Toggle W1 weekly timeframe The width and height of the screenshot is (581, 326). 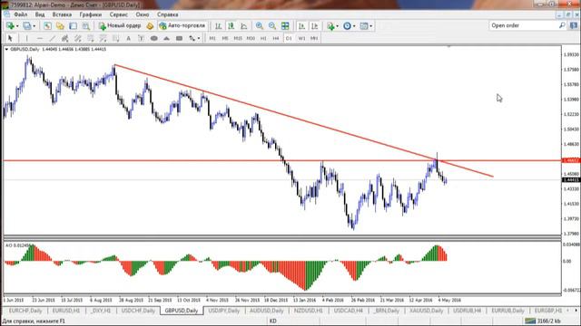[301, 38]
